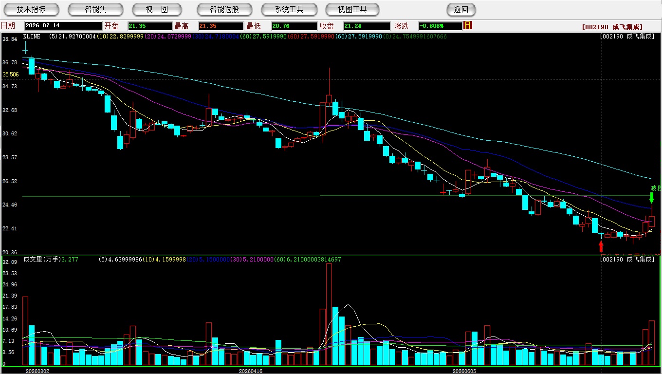The height and width of the screenshot is (374, 662).
Task: Click the 35.506 price level label
Action: click(x=11, y=75)
